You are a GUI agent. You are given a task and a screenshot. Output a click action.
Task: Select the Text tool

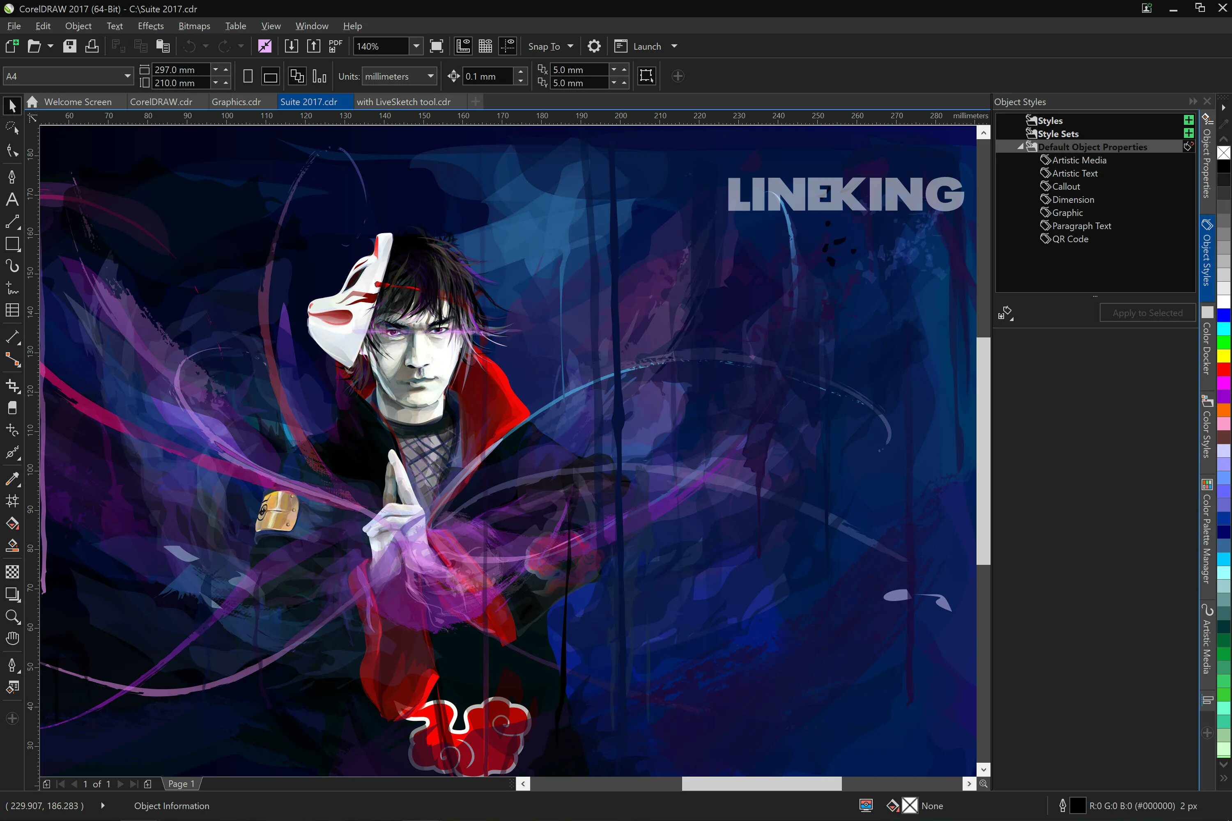click(12, 200)
